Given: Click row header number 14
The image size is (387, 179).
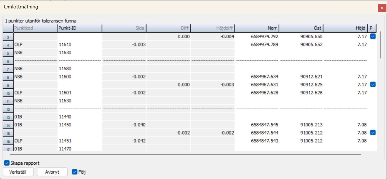Looking at the screenshot, I should [x=8, y=125].
